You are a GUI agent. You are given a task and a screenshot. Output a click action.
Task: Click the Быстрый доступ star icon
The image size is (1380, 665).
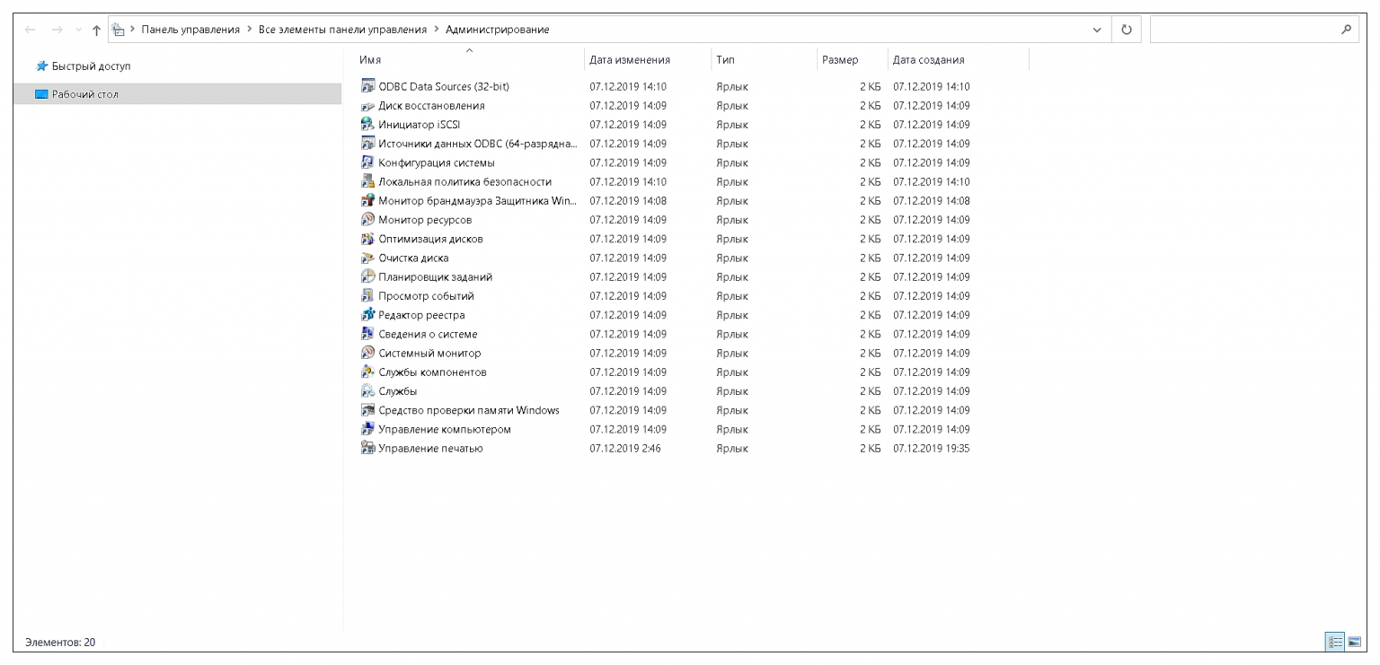(x=41, y=66)
